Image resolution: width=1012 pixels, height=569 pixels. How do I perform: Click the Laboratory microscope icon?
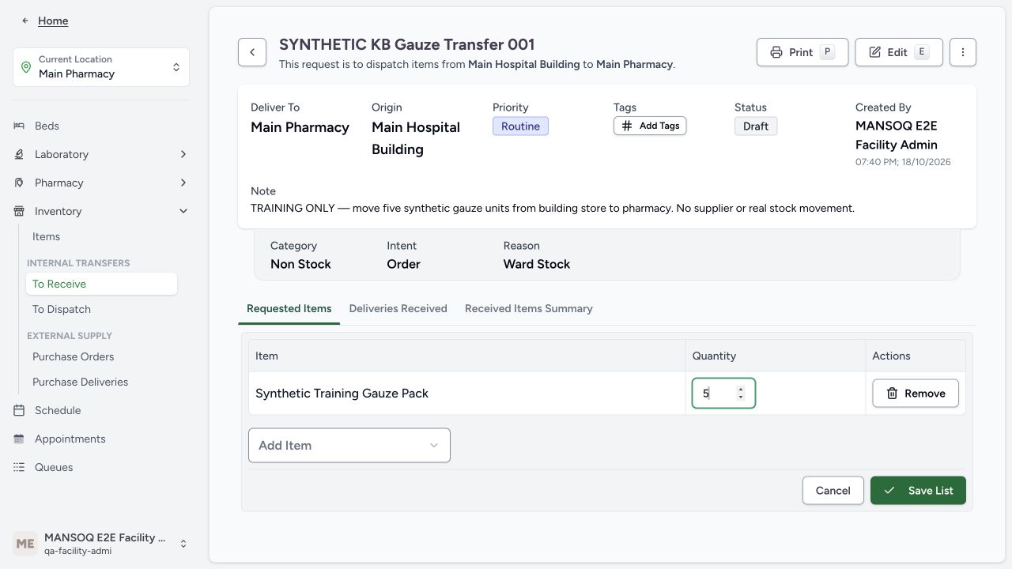(x=19, y=154)
